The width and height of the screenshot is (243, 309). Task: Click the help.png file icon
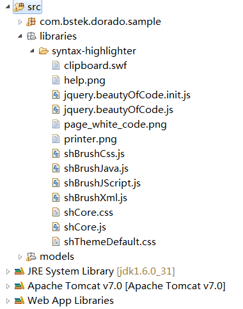point(56,80)
